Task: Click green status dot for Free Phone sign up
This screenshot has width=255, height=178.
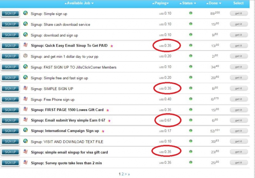Action: pyautogui.click(x=191, y=99)
